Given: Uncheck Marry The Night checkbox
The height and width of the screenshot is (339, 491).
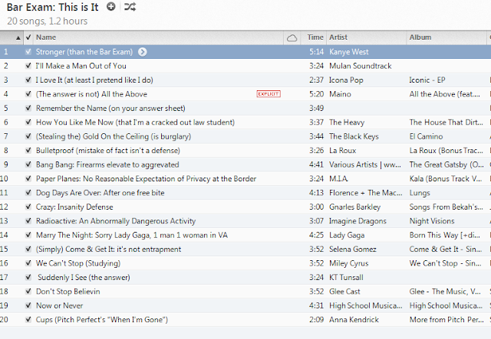Looking at the screenshot, I should tap(28, 235).
